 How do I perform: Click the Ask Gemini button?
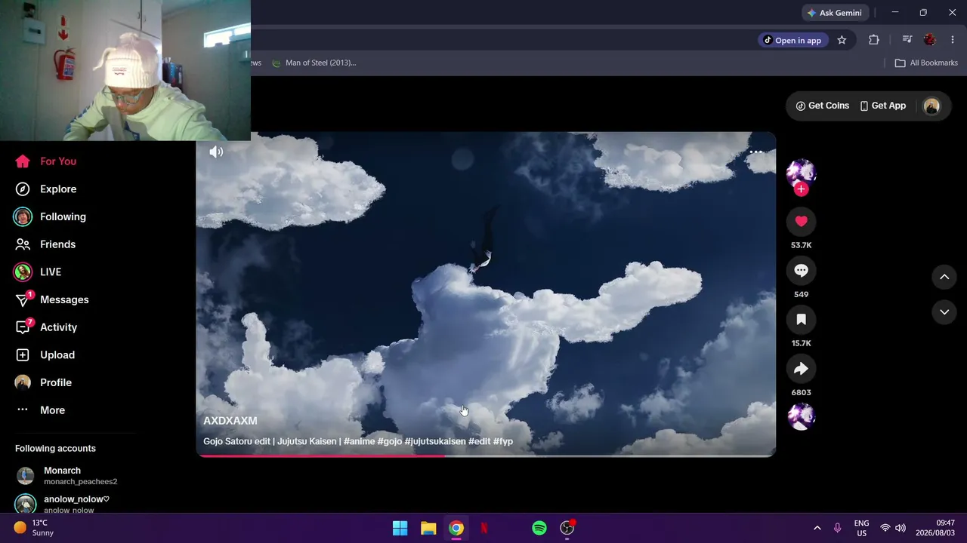(835, 13)
